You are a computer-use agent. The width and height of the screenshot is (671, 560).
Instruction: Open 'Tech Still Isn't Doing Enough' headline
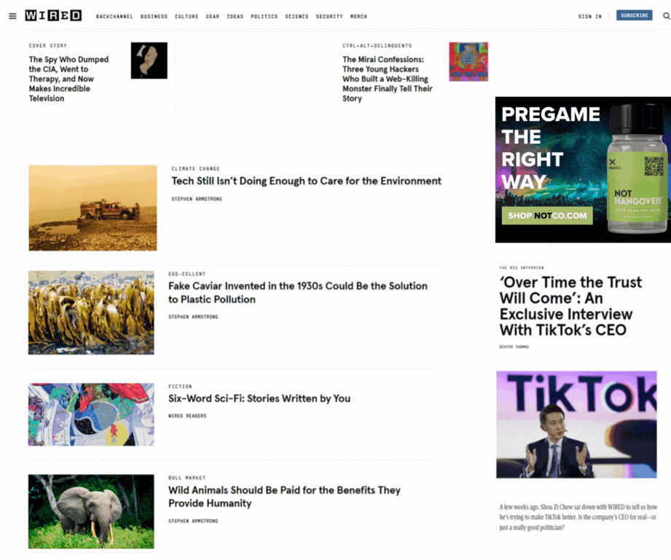[307, 181]
